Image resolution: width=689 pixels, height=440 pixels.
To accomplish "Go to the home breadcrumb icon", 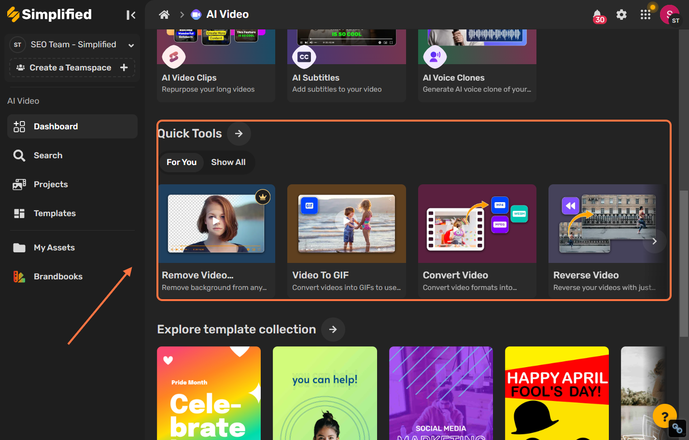I will (164, 14).
